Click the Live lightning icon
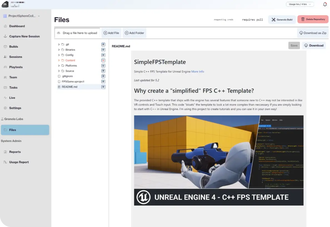330x227 pixels. coord(6,98)
